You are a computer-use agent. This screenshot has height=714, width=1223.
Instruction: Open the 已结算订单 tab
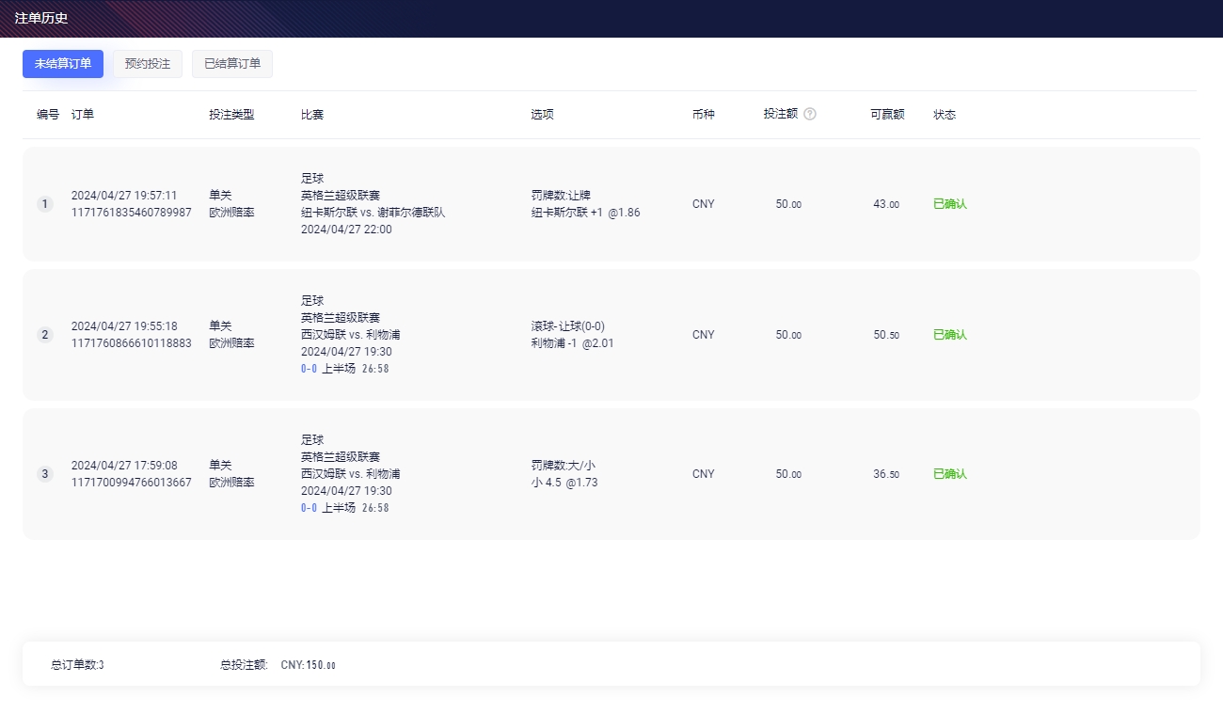[x=232, y=64]
